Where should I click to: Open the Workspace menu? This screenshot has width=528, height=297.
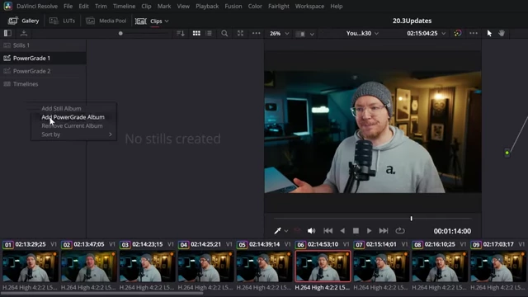coord(309,6)
